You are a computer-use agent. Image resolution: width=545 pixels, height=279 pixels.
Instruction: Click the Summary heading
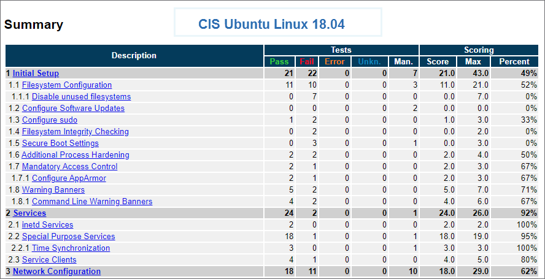point(34,25)
